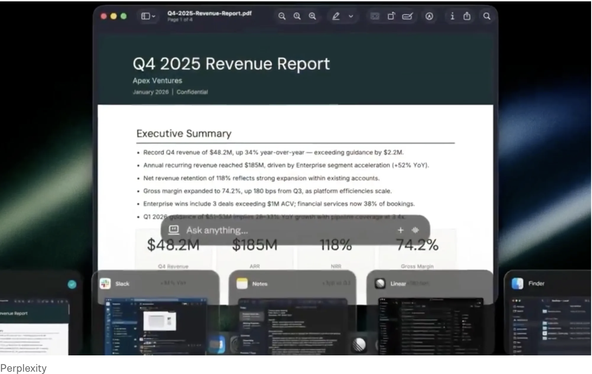Open the Share menu
The width and height of the screenshot is (592, 374).
click(x=467, y=16)
